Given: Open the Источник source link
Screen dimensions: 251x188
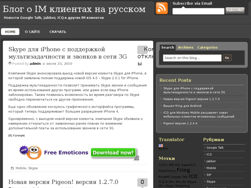Looking at the screenshot, I should 17,136.
